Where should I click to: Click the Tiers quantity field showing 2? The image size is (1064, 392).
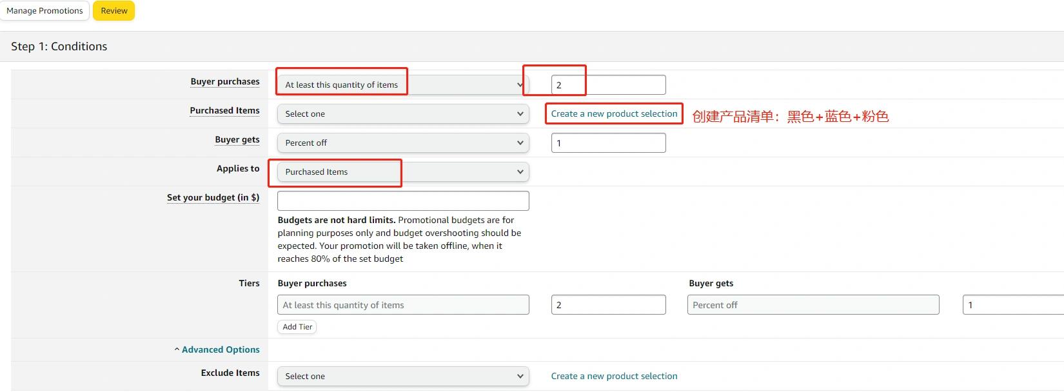point(608,305)
